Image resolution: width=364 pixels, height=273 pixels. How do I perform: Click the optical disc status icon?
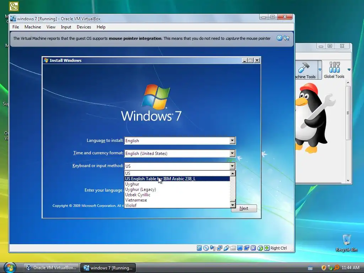[206, 248]
